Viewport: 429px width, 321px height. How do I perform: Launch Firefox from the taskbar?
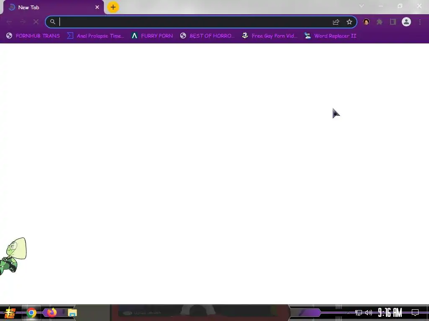coord(52,312)
